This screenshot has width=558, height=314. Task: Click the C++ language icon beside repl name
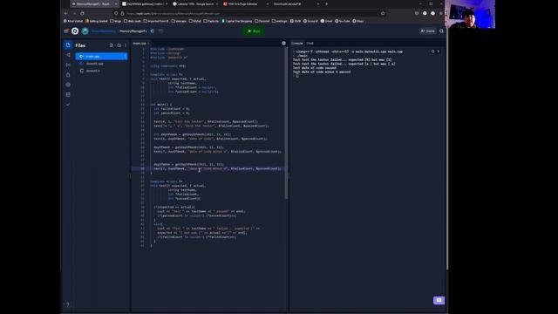(153, 31)
